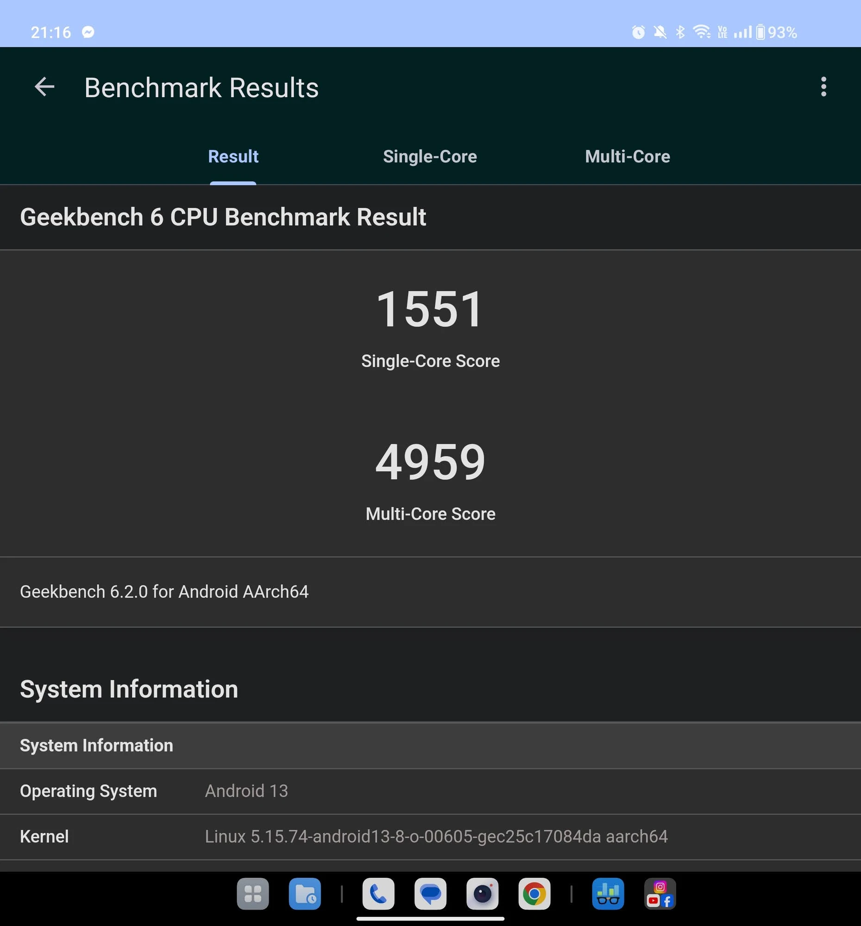The width and height of the screenshot is (861, 926).
Task: Tap the Single-Core Score label
Action: click(x=431, y=361)
